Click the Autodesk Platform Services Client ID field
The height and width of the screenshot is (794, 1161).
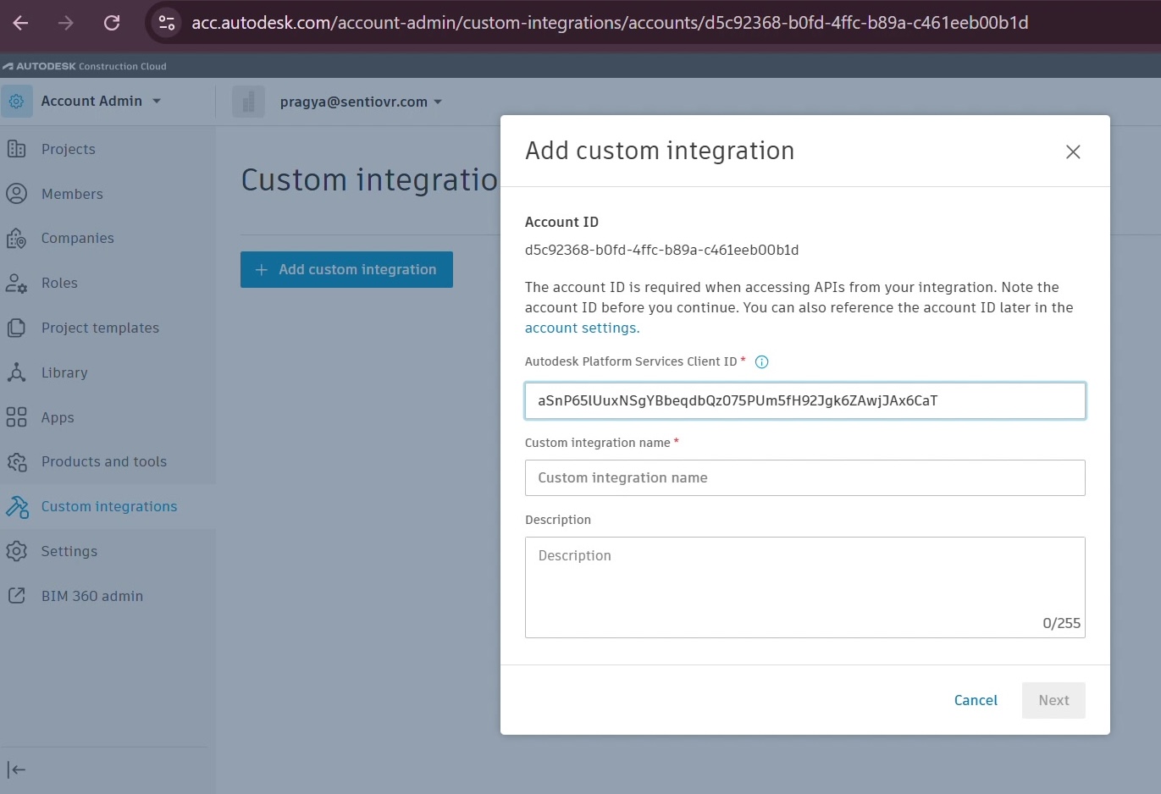click(x=805, y=401)
